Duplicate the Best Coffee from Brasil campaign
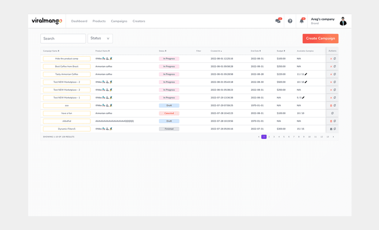 335,66
